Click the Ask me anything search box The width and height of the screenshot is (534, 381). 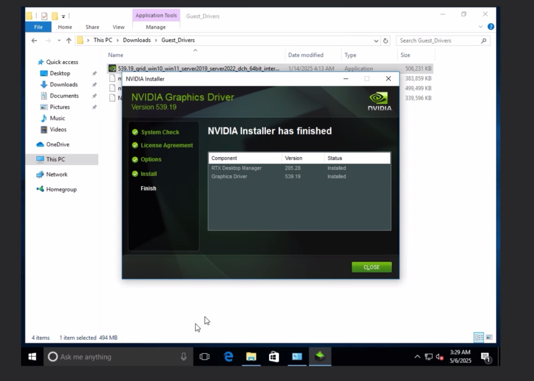pyautogui.click(x=118, y=357)
